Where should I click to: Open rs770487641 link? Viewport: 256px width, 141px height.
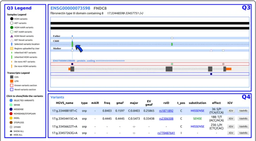tap(166, 133)
